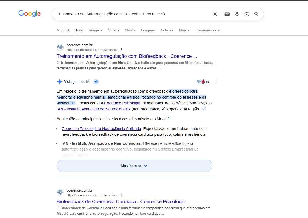Image resolution: width=308 pixels, height=218 pixels.
Task: Open the Notícias tab
Action: pos(167,30)
